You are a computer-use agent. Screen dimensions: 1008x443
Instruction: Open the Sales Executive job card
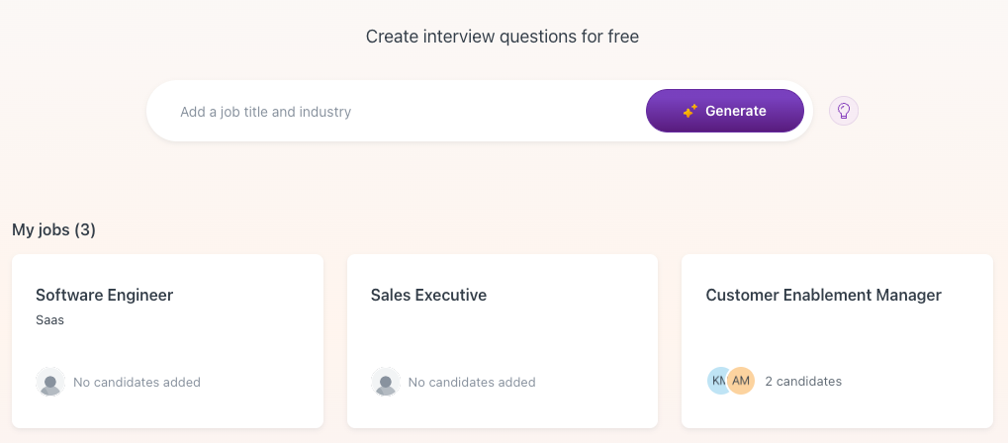pos(503,341)
